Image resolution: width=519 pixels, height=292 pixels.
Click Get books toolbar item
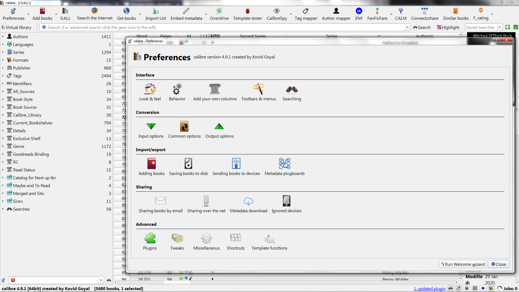click(x=126, y=14)
